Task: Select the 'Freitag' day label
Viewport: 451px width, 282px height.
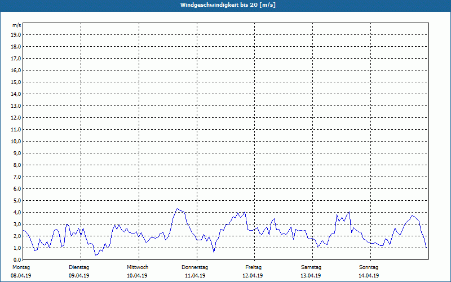Action: (253, 267)
